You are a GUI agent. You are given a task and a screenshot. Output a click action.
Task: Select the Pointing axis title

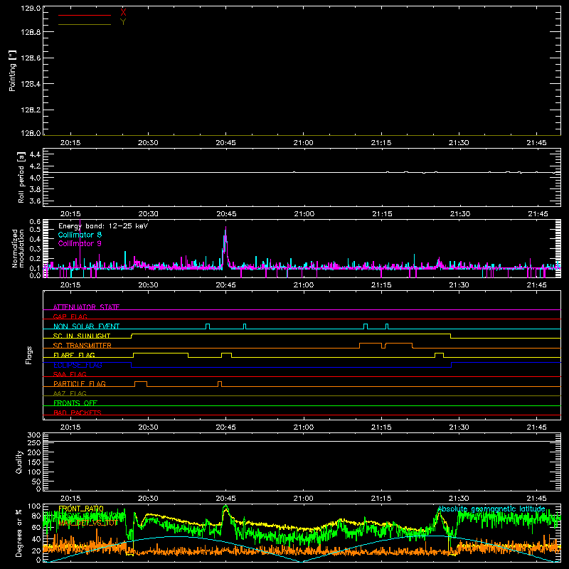(x=13, y=71)
